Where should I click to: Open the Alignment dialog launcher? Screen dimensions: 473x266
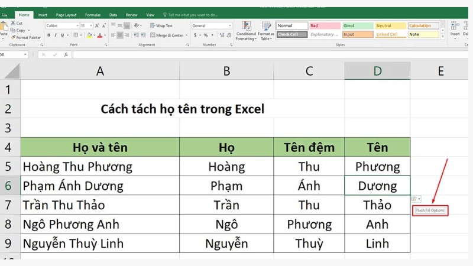(x=187, y=45)
